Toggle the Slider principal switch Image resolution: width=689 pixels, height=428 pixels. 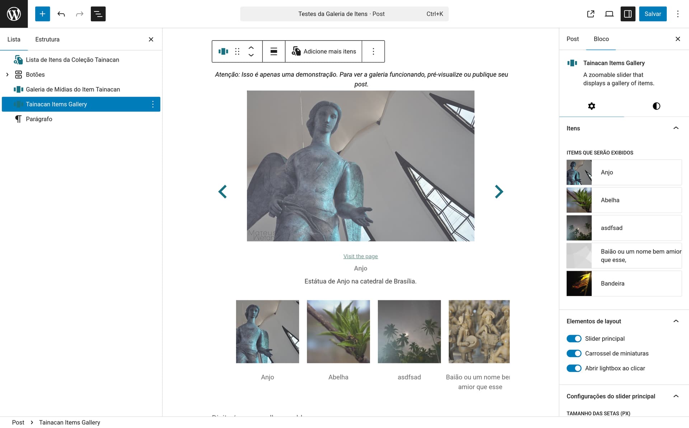tap(574, 339)
